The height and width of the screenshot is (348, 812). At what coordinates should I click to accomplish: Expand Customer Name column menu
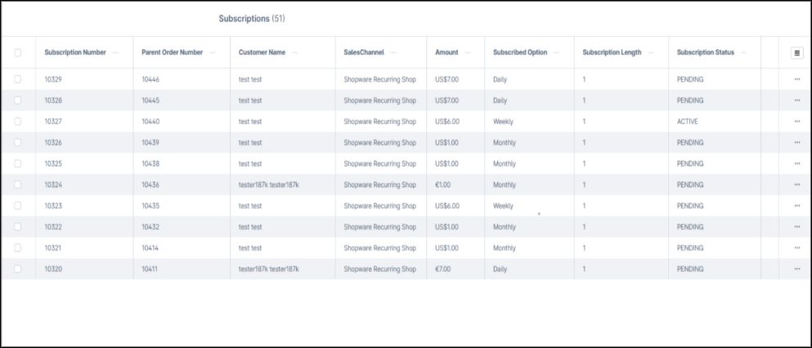pyautogui.click(x=294, y=53)
